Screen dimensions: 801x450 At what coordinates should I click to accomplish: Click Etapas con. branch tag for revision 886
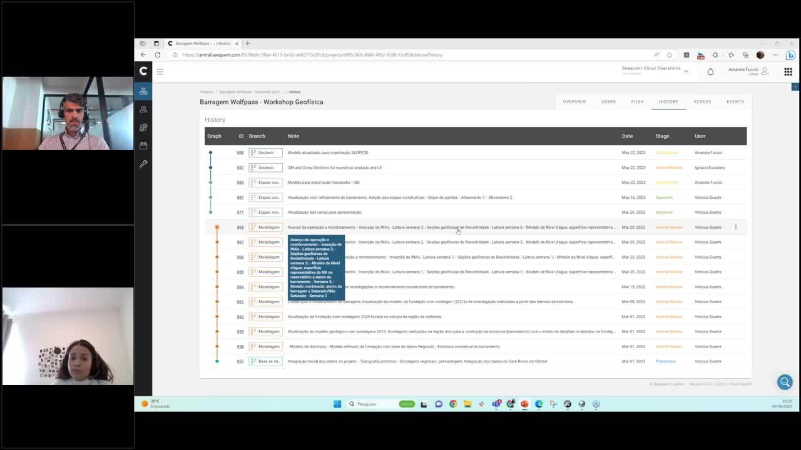coord(265,182)
